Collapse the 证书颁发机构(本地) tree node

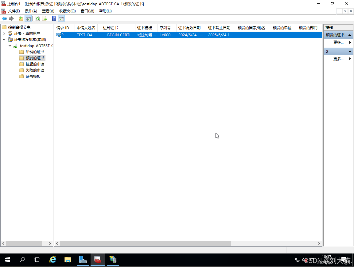pos(4,40)
